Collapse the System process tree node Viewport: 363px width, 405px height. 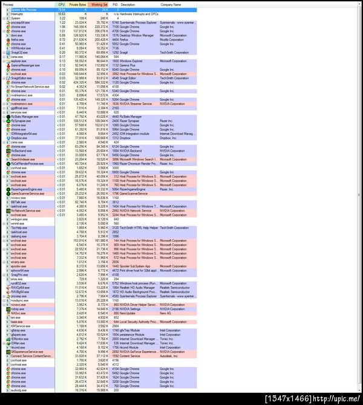(x=4, y=18)
